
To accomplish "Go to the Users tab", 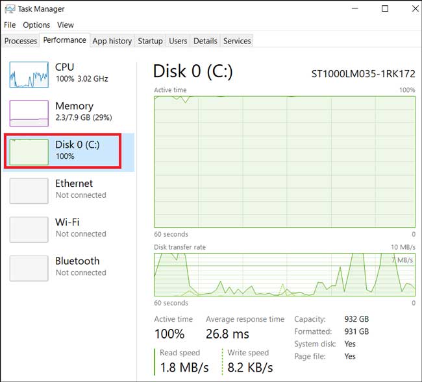I will point(178,41).
